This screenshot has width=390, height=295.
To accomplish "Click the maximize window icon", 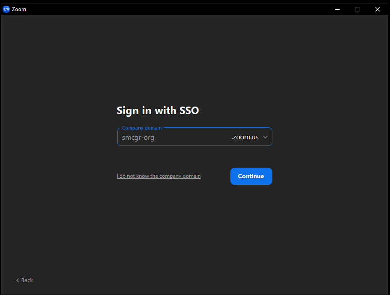I will tap(357, 9).
